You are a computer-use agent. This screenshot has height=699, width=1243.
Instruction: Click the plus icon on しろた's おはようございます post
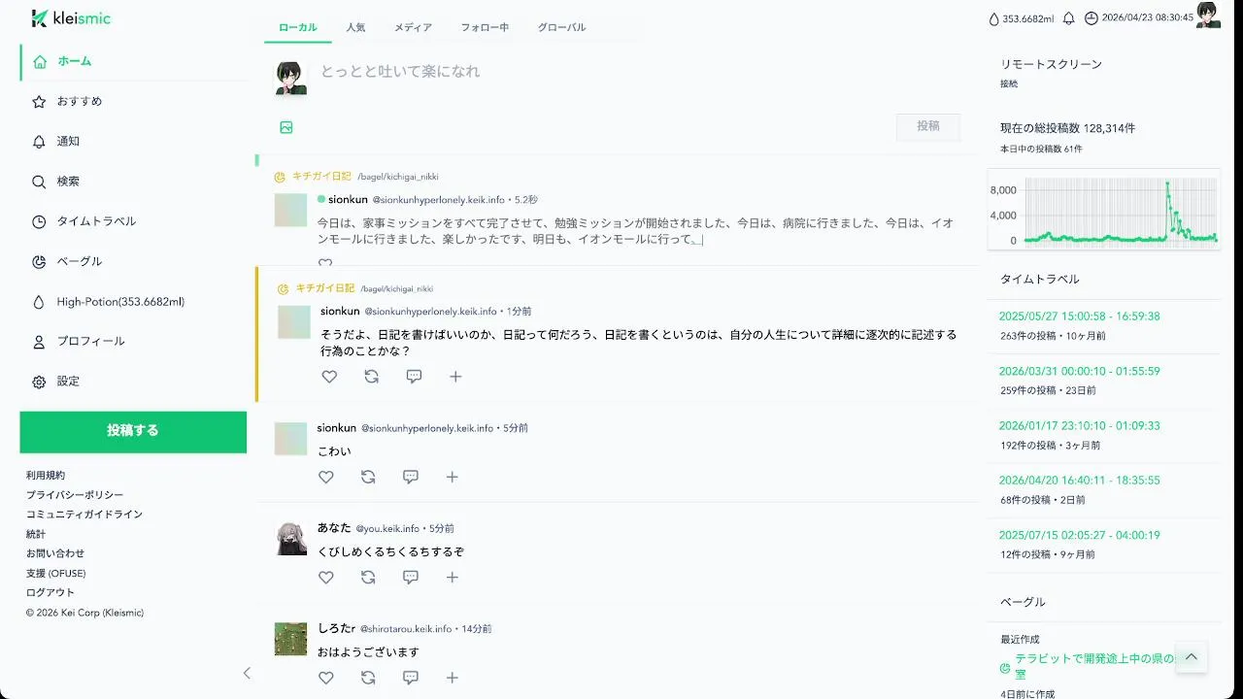(453, 678)
